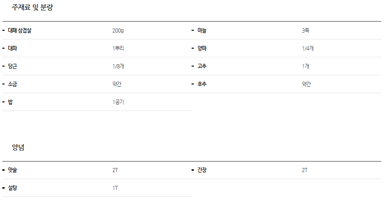Click the 1/8개 quantity value
Image resolution: width=385 pixels, height=201 pixels.
[118, 67]
